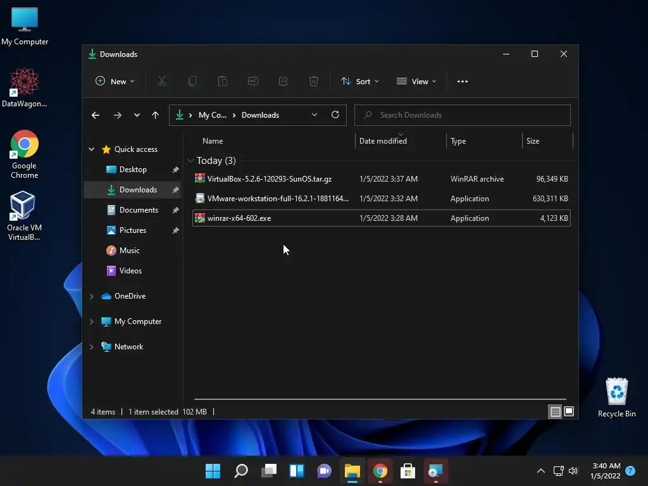Select Documents in Quick access
Image resolution: width=648 pixels, height=486 pixels.
132,210
